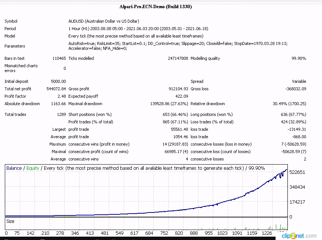322x240 pixels.
Task: Click consecutive wins value 14 (29187.83)
Action: 175,144
